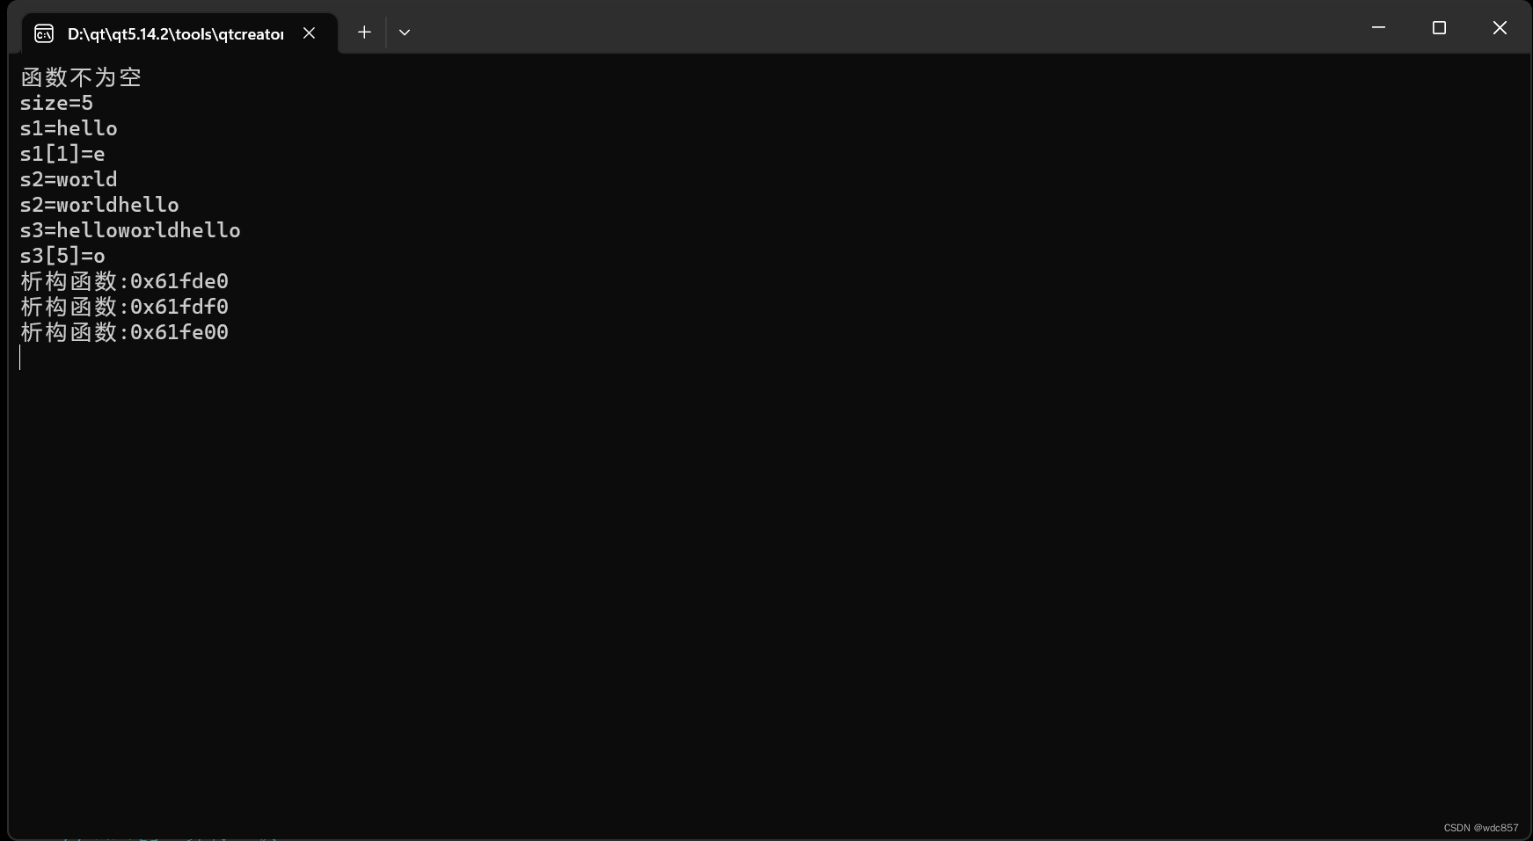The width and height of the screenshot is (1533, 841).
Task: Close the terminal window
Action: pos(1500,28)
